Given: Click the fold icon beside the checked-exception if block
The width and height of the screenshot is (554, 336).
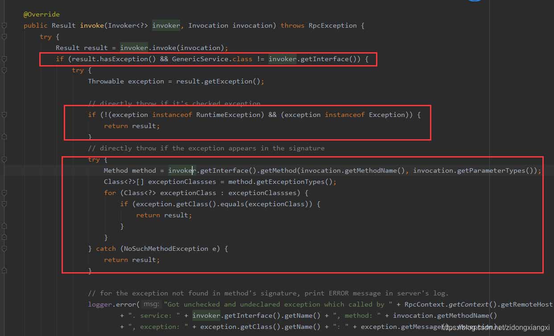Looking at the screenshot, I should [4, 115].
